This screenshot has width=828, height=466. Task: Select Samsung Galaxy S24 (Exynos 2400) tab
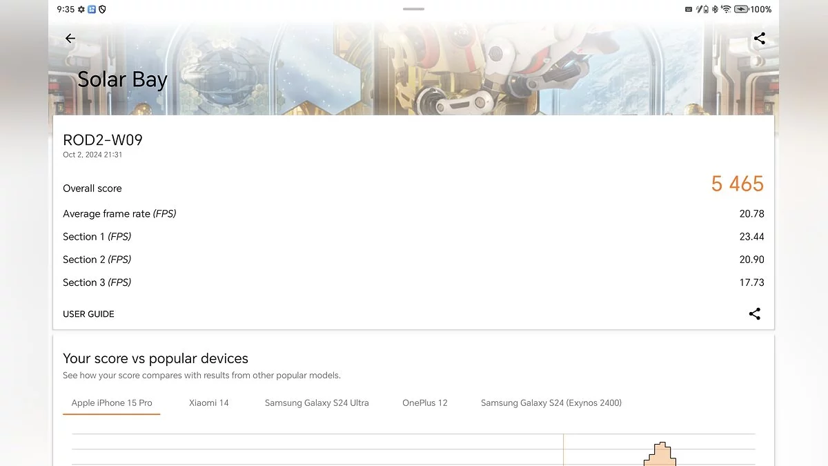[551, 403]
